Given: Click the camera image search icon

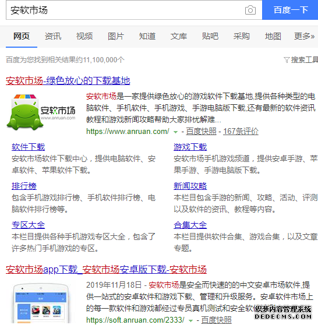Looking at the screenshot, I should click(x=250, y=10).
